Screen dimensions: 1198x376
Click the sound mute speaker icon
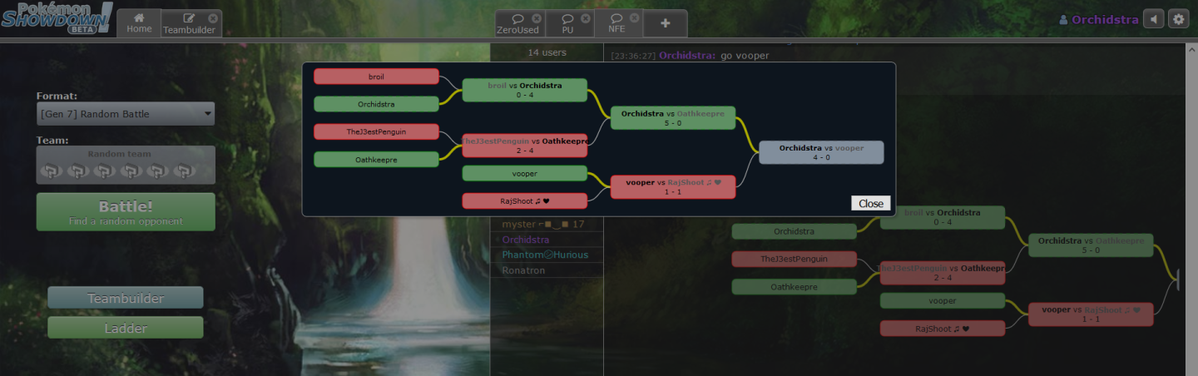tap(1153, 19)
